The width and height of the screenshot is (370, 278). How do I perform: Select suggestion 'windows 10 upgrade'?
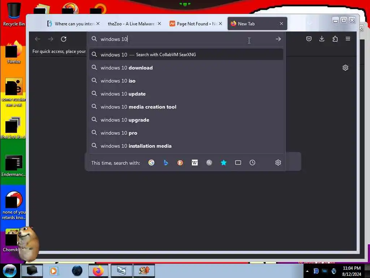tap(186, 120)
